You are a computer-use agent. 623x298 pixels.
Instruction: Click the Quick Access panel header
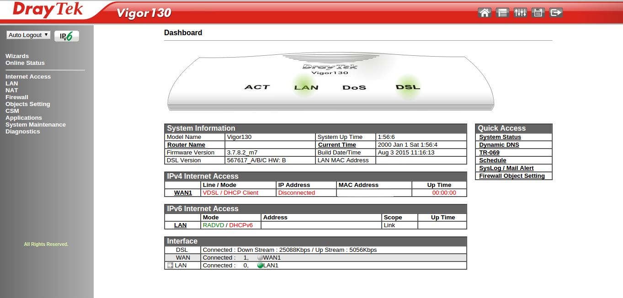(x=514, y=128)
